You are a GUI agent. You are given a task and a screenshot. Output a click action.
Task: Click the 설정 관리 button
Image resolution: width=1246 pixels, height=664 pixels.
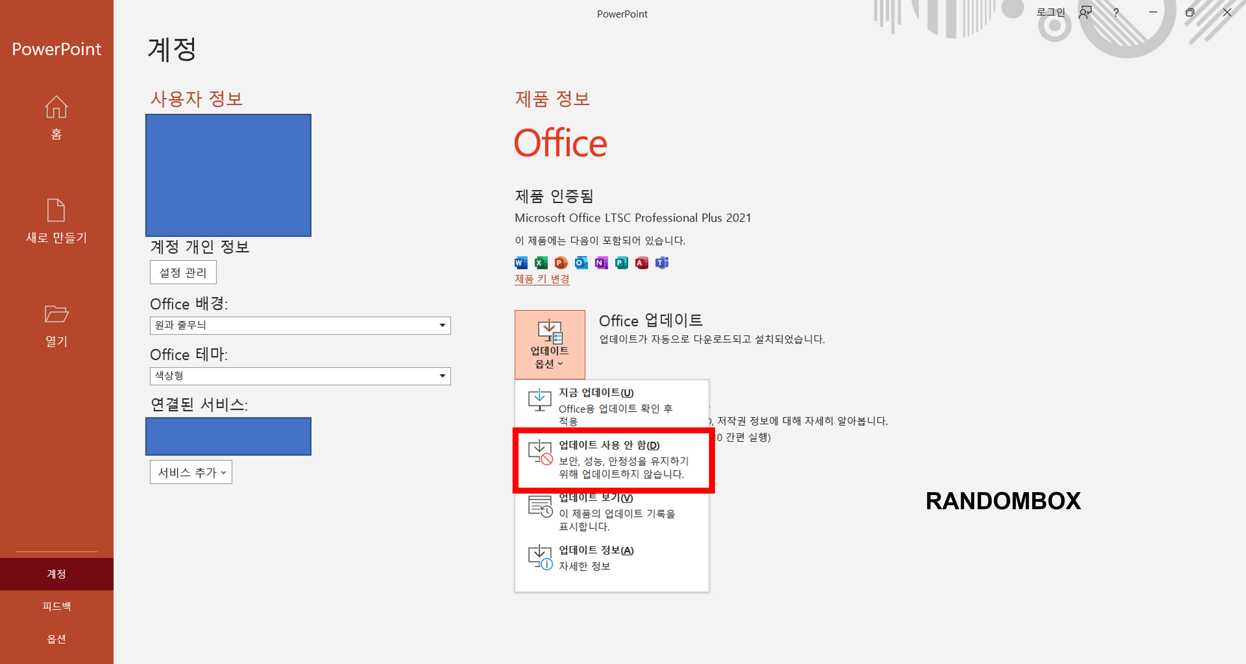click(183, 272)
